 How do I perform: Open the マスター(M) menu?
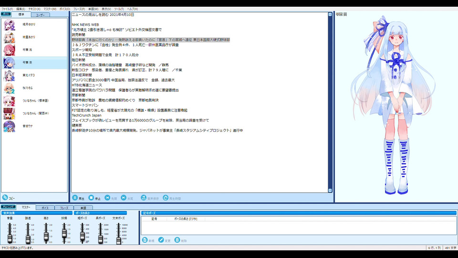click(x=50, y=9)
